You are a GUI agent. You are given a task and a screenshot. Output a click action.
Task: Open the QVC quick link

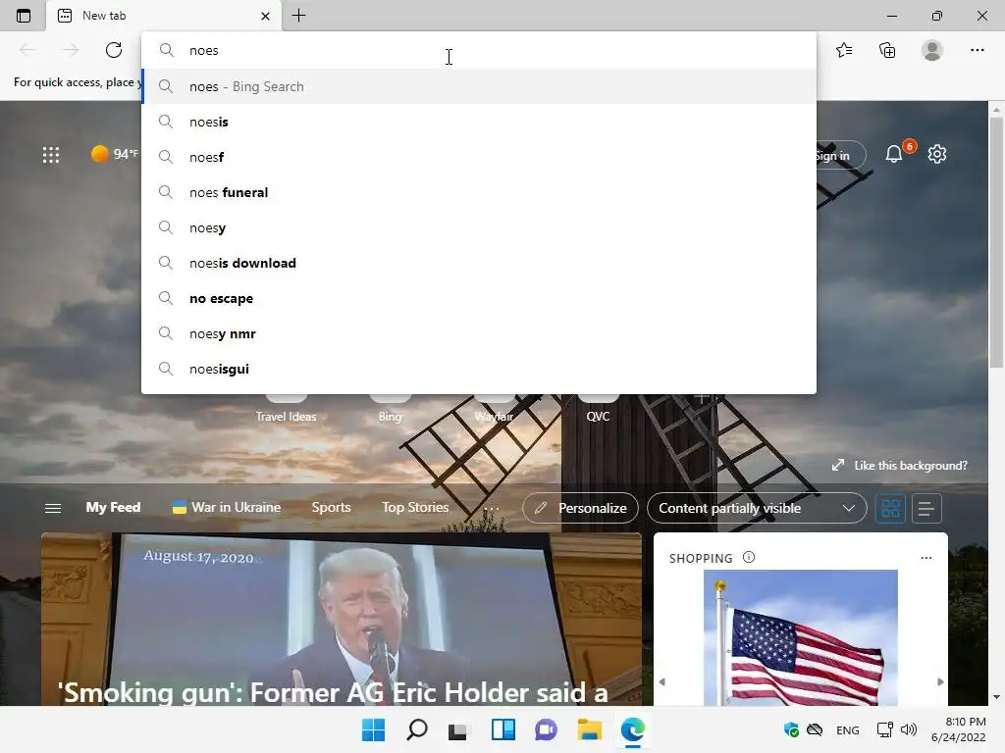598,416
